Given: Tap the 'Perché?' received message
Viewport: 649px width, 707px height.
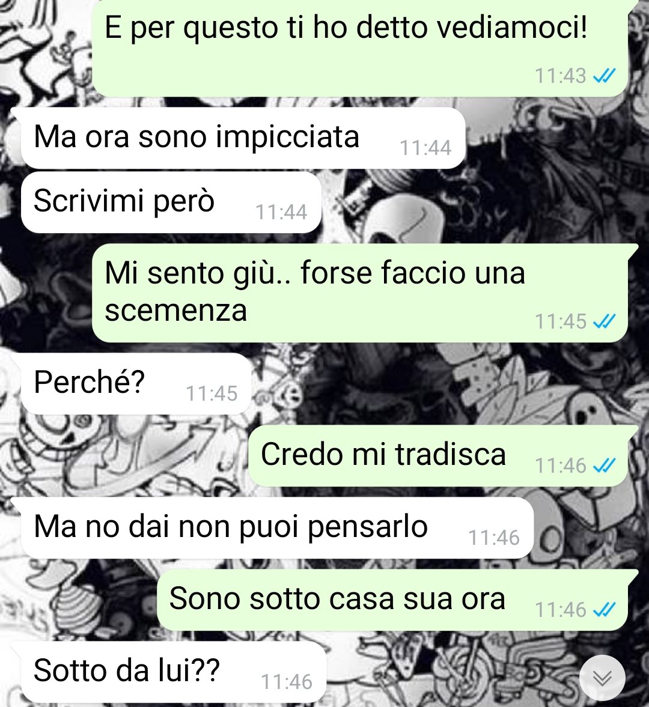Looking at the screenshot, I should pos(136,383).
